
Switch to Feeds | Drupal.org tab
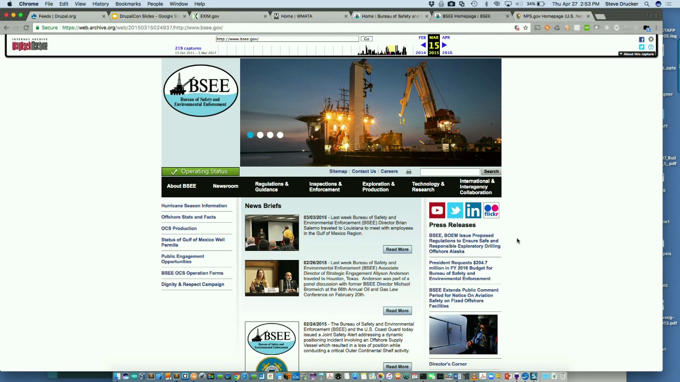click(x=68, y=16)
